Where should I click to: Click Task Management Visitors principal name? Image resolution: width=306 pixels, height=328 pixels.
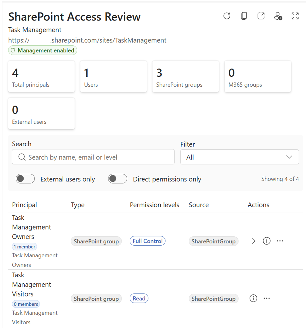pyautogui.click(x=31, y=285)
